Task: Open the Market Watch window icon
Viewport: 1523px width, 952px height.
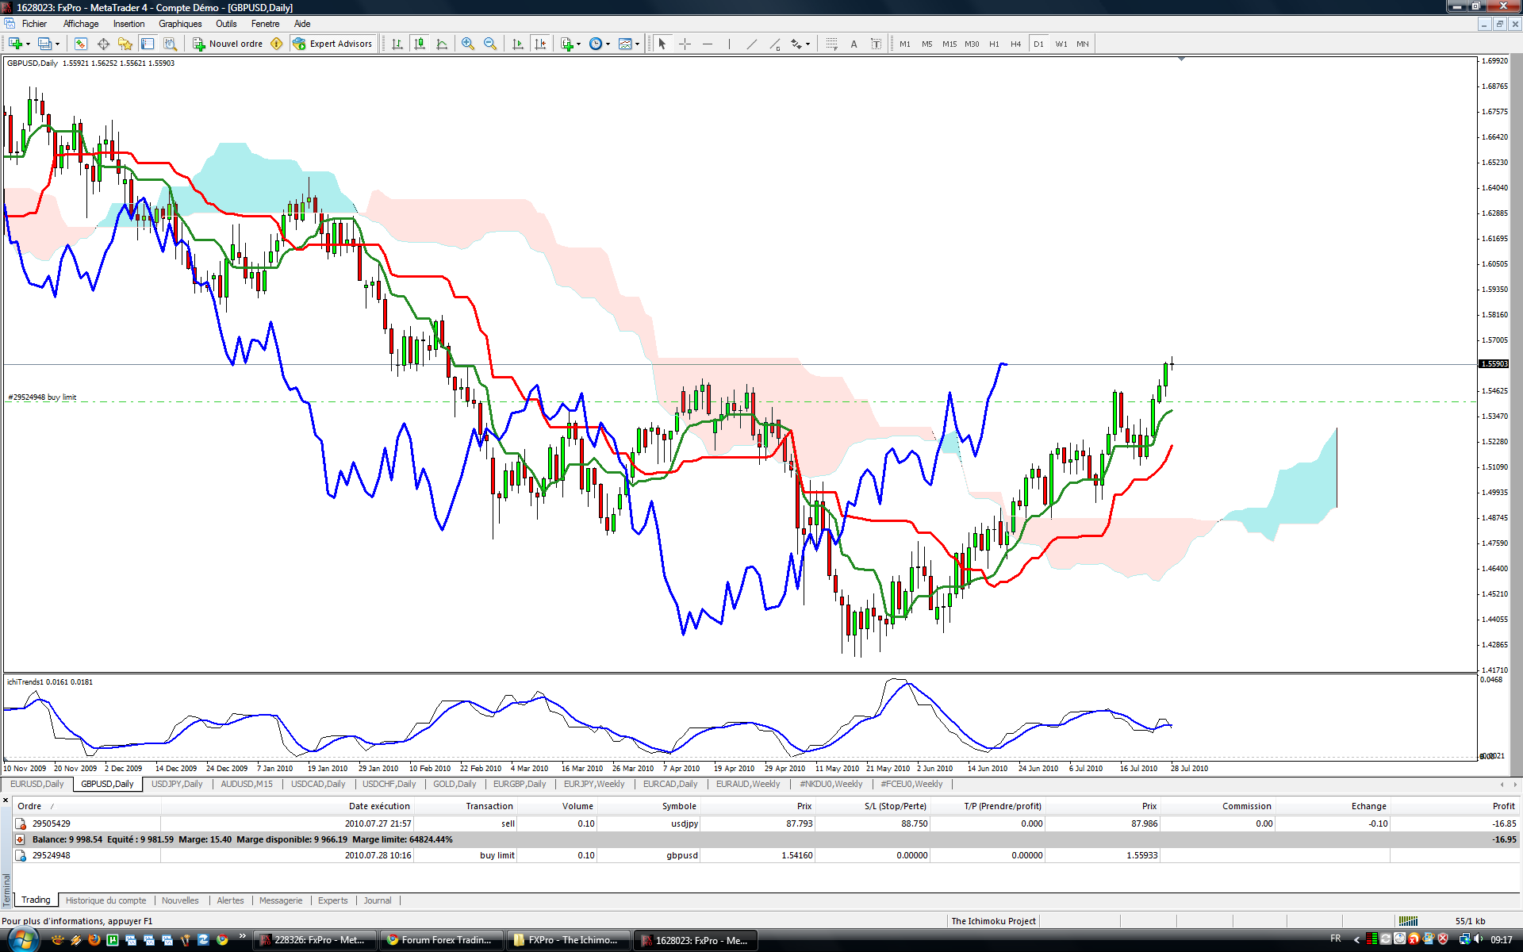Action: point(80,44)
